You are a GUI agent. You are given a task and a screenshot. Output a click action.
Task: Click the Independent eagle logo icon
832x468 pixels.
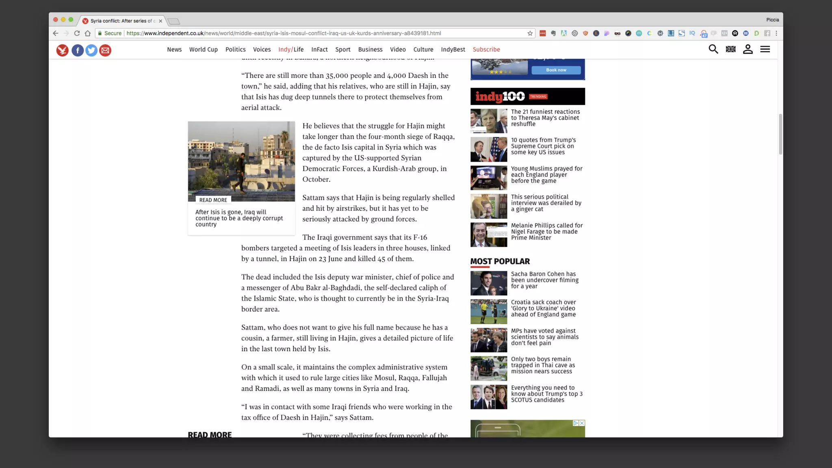[x=62, y=50]
